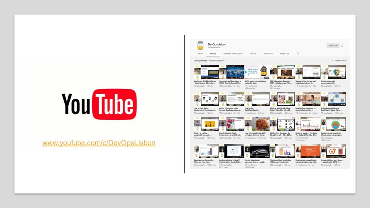Open the DevOps Adoption at Mercedes-Benz.io car thumbnail

coord(257,151)
